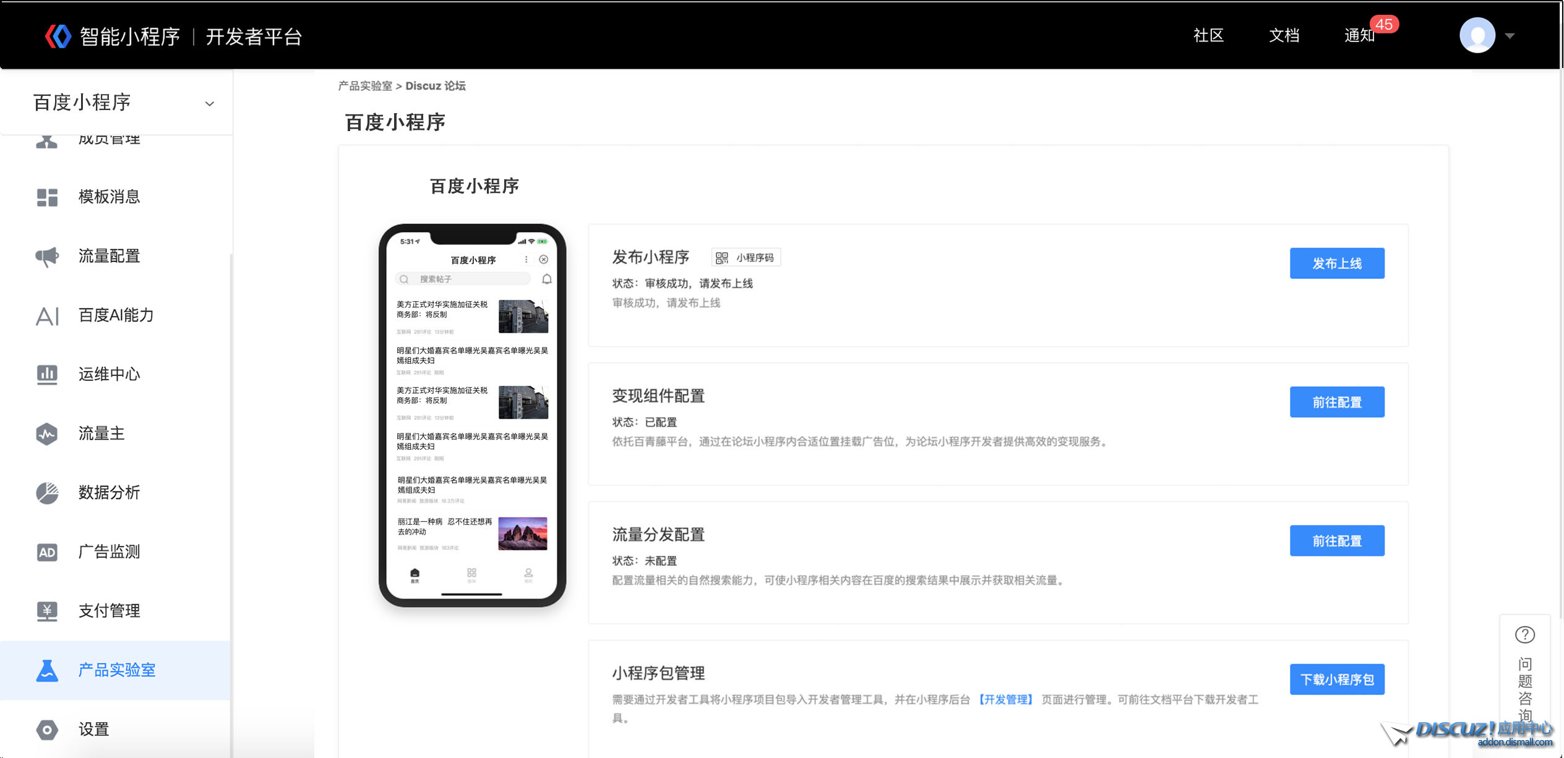Viewport: 1564px width, 758px height.
Task: Click 前往配置 for 流量分发配置
Action: [1337, 540]
